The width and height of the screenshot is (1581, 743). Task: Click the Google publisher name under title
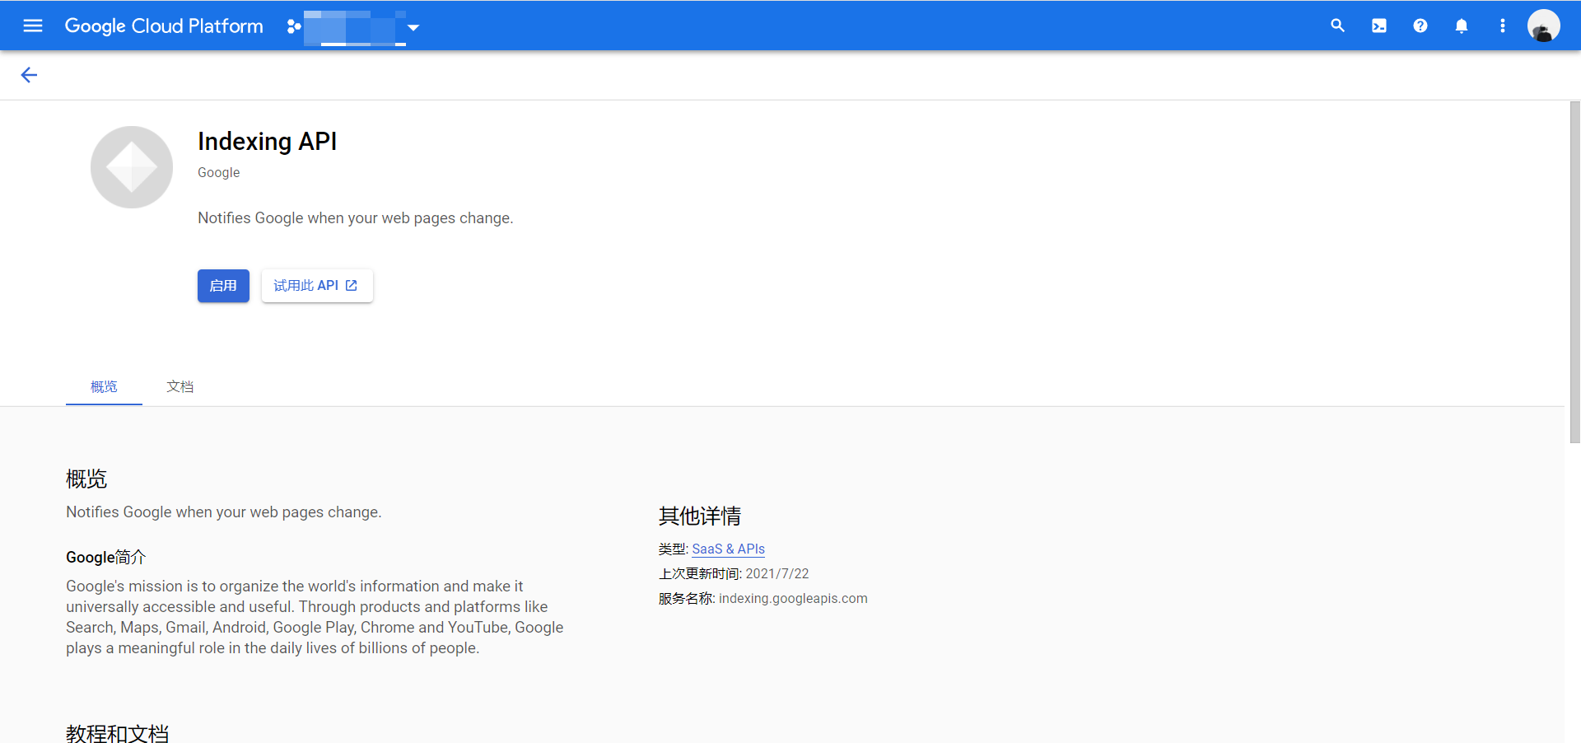[219, 172]
